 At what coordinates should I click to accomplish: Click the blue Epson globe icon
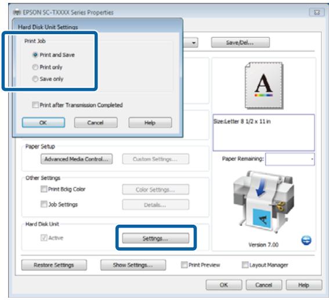click(x=306, y=240)
